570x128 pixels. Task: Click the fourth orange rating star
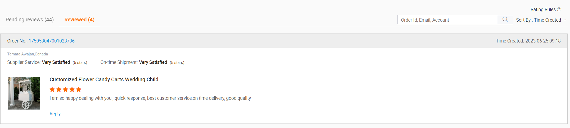tap(72, 89)
